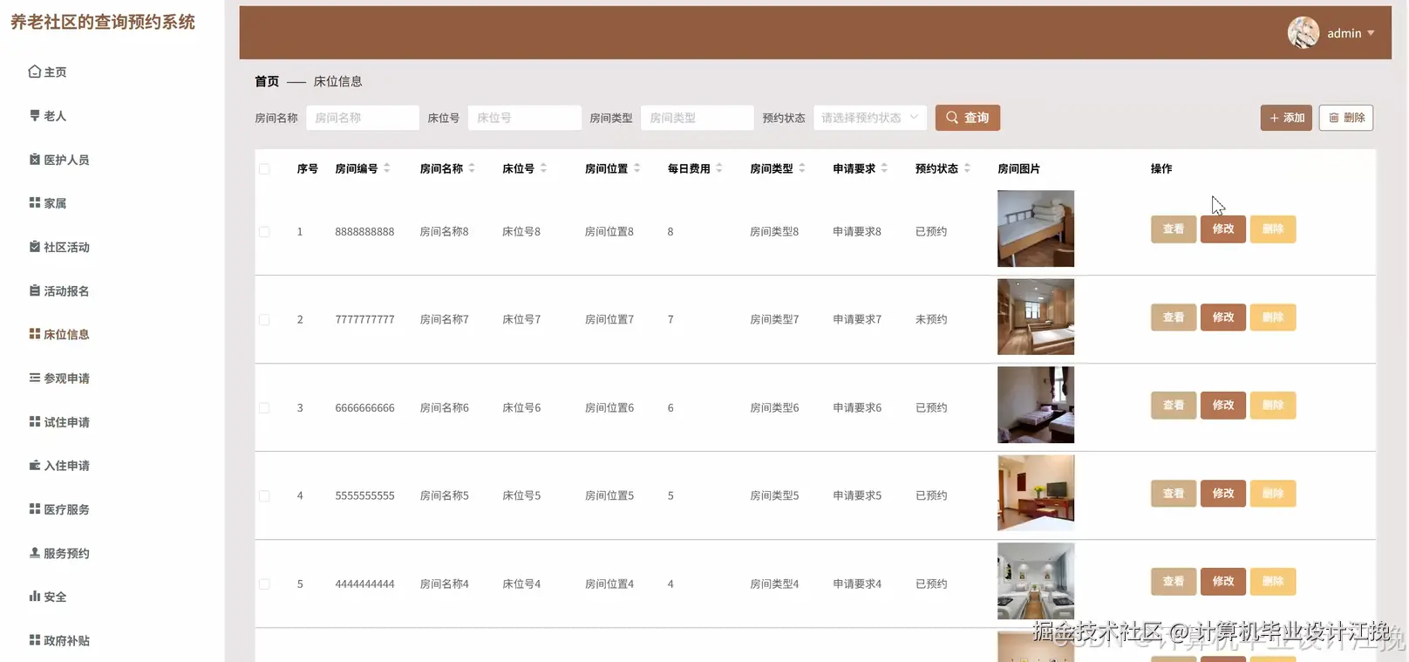The height and width of the screenshot is (662, 1409).
Task: Sort by 申请要求 using its sort arrows
Action: 884,168
